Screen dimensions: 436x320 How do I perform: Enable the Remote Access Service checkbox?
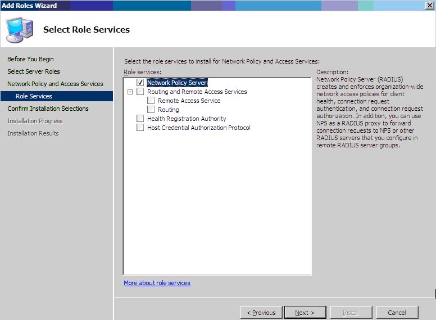[x=151, y=101]
